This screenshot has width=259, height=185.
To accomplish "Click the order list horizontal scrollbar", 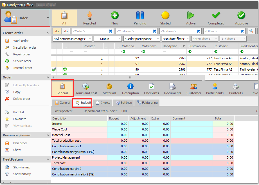I will point(130,77).
